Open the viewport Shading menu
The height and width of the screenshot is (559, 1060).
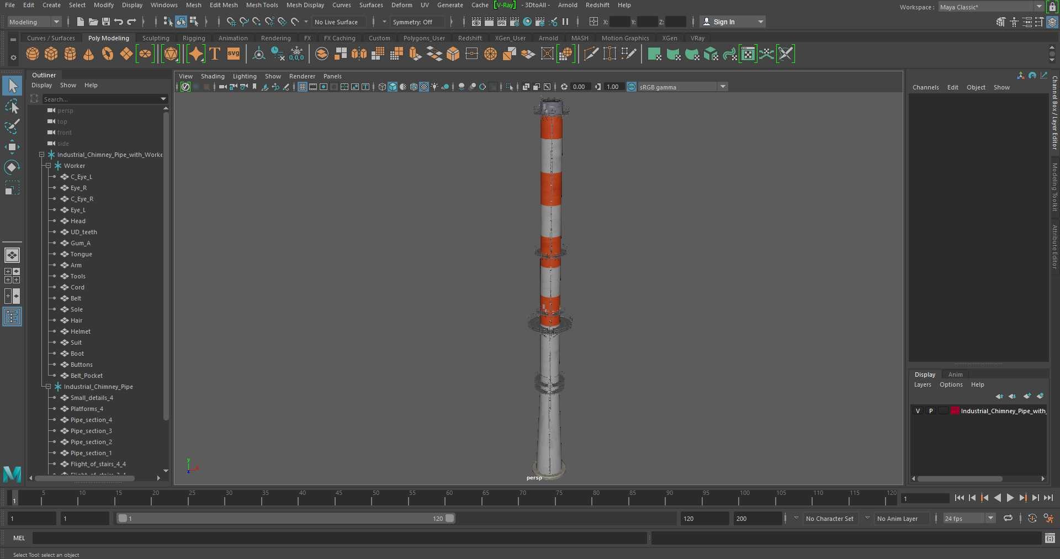click(213, 76)
